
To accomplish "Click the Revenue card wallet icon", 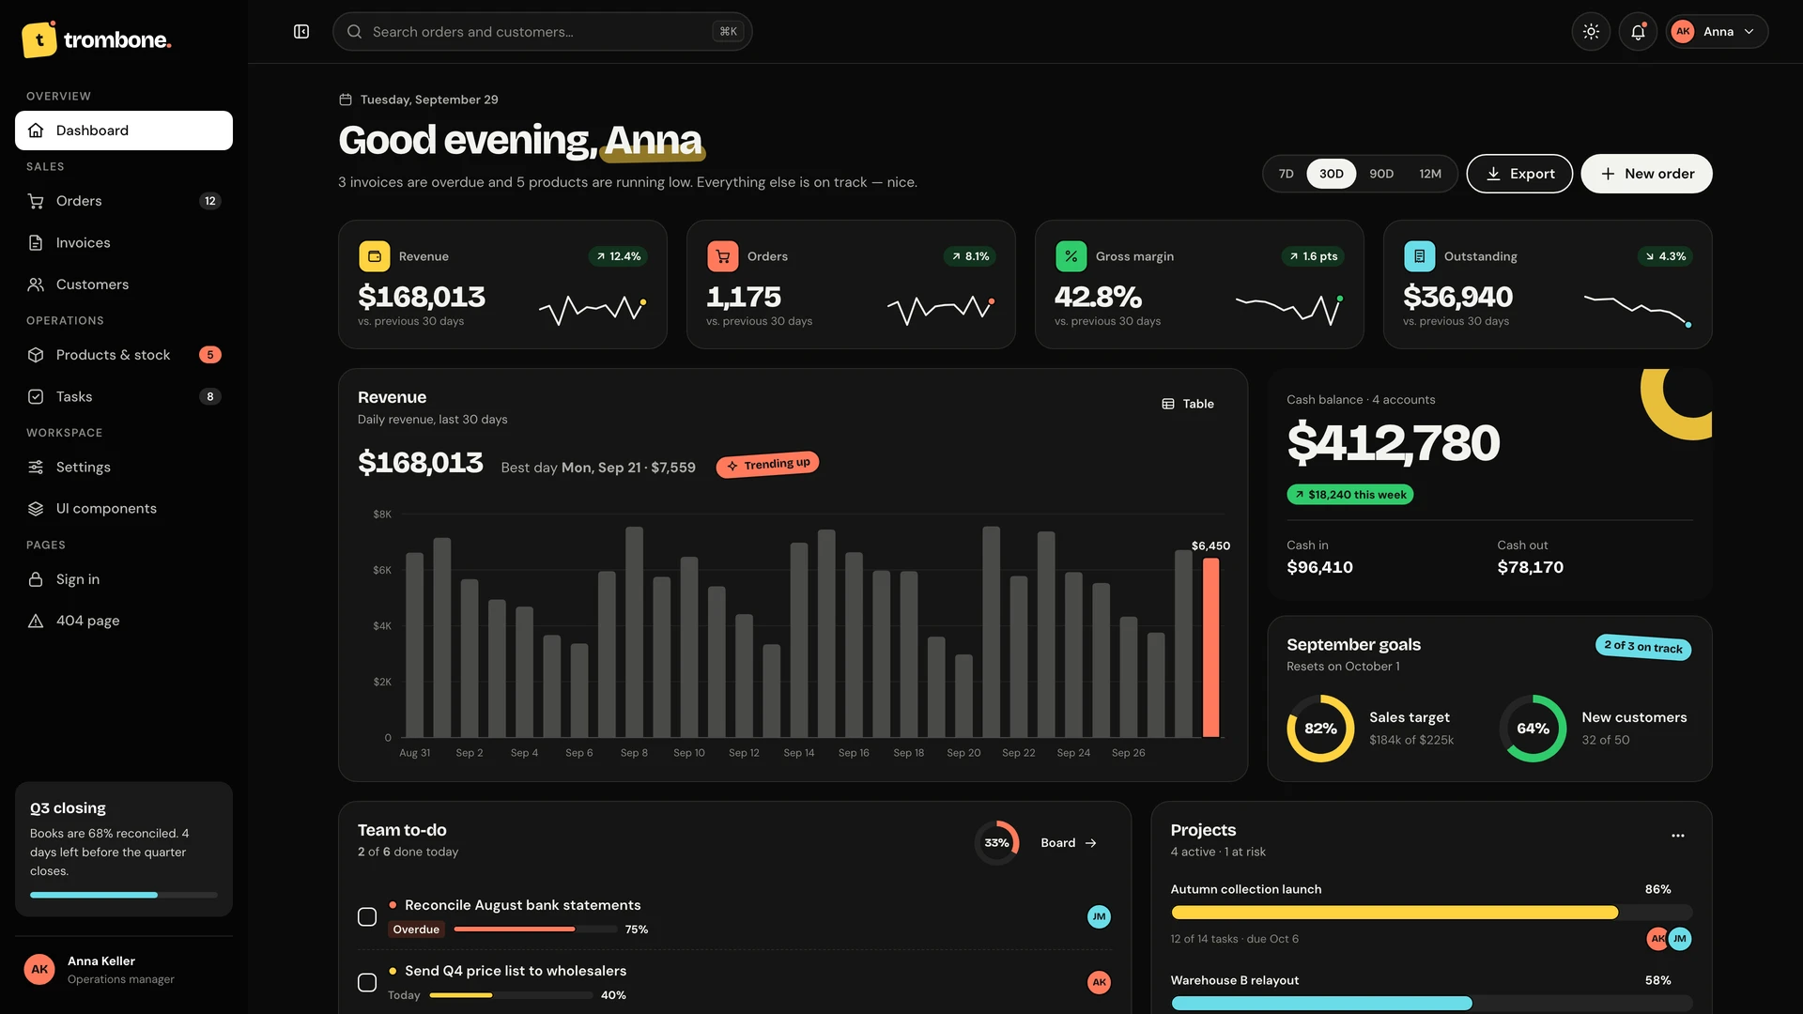I will [x=374, y=256].
